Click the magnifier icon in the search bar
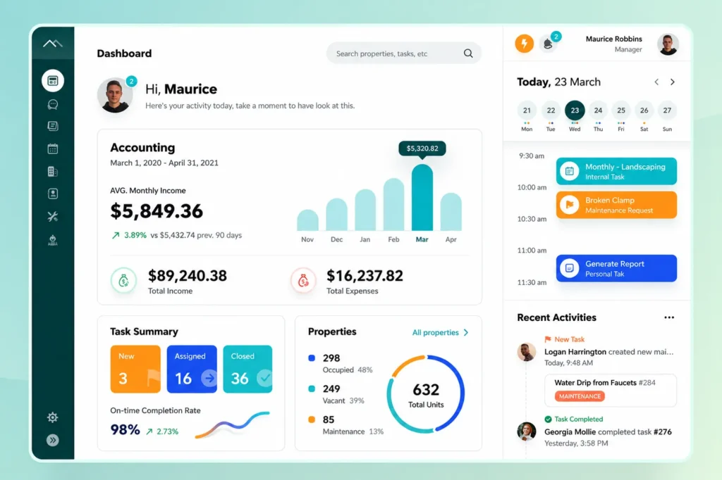The width and height of the screenshot is (722, 480). [468, 53]
